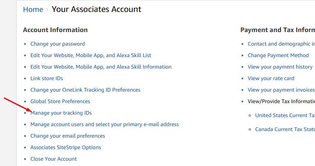Open View your payment invoices
The width and height of the screenshot is (315, 166).
[281, 90]
